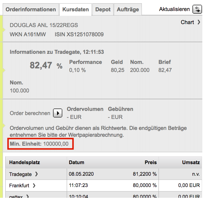205x198 pixels.
Task: Go to the Aufträge tab
Action: (128, 10)
